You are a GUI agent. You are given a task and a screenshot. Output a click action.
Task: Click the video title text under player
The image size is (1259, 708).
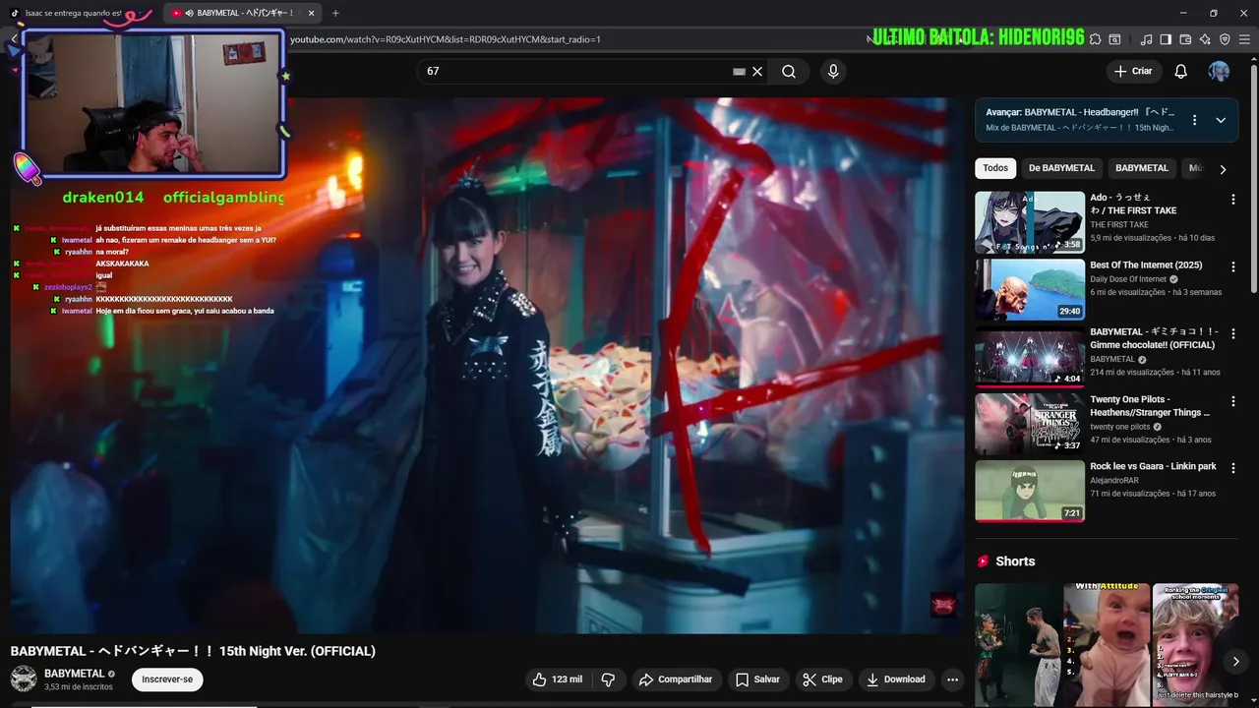[x=193, y=651]
